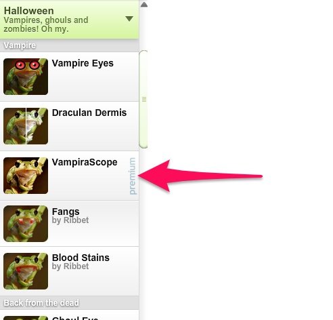Click the by Ribbet text under Fangs
The width and height of the screenshot is (333, 320).
tap(70, 220)
